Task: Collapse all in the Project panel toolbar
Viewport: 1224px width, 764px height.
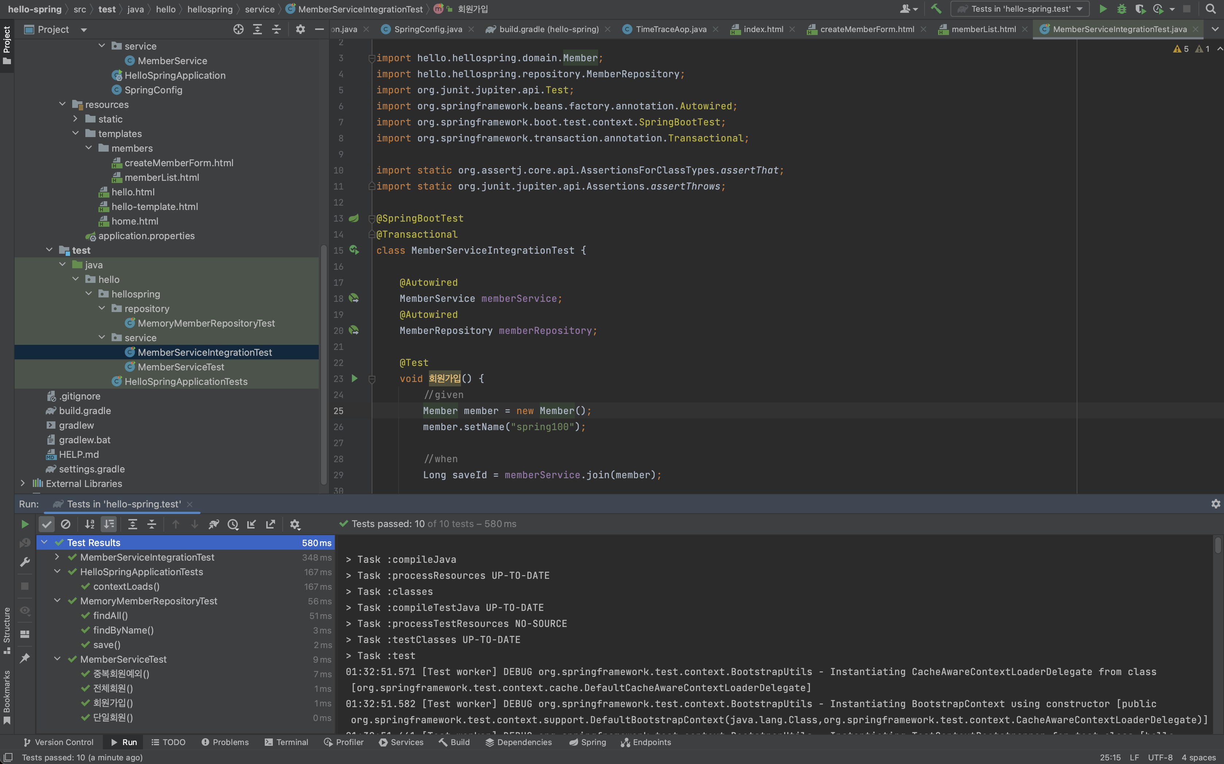Action: [276, 29]
